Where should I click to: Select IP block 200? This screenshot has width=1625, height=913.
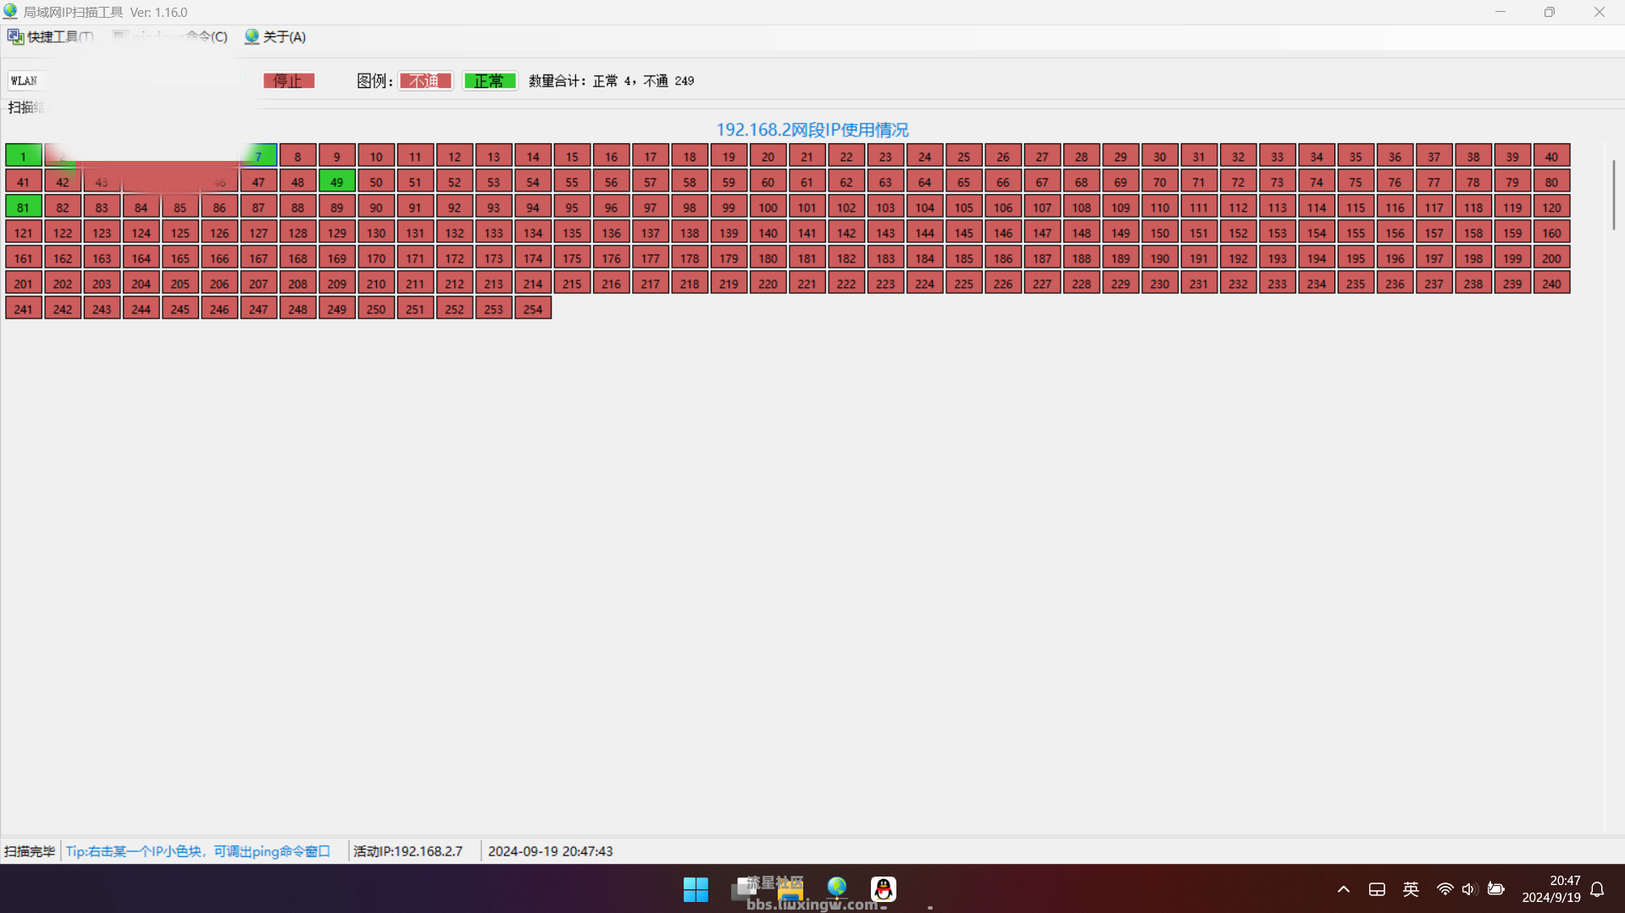(x=1551, y=257)
